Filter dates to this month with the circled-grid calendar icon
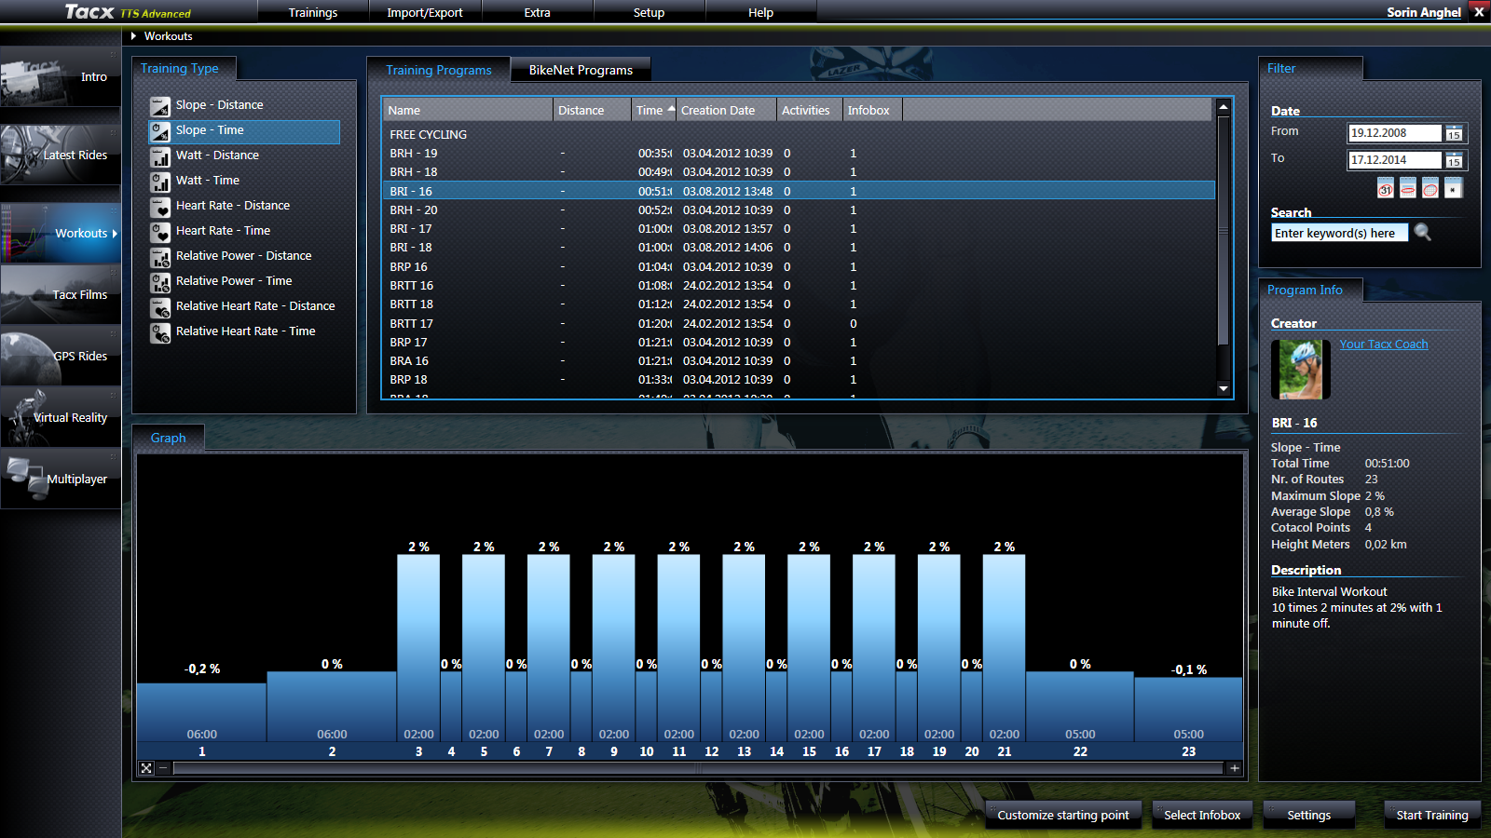This screenshot has height=838, width=1491. click(x=1430, y=188)
